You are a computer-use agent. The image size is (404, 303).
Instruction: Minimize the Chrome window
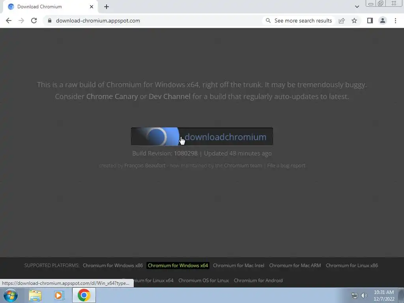[371, 4]
